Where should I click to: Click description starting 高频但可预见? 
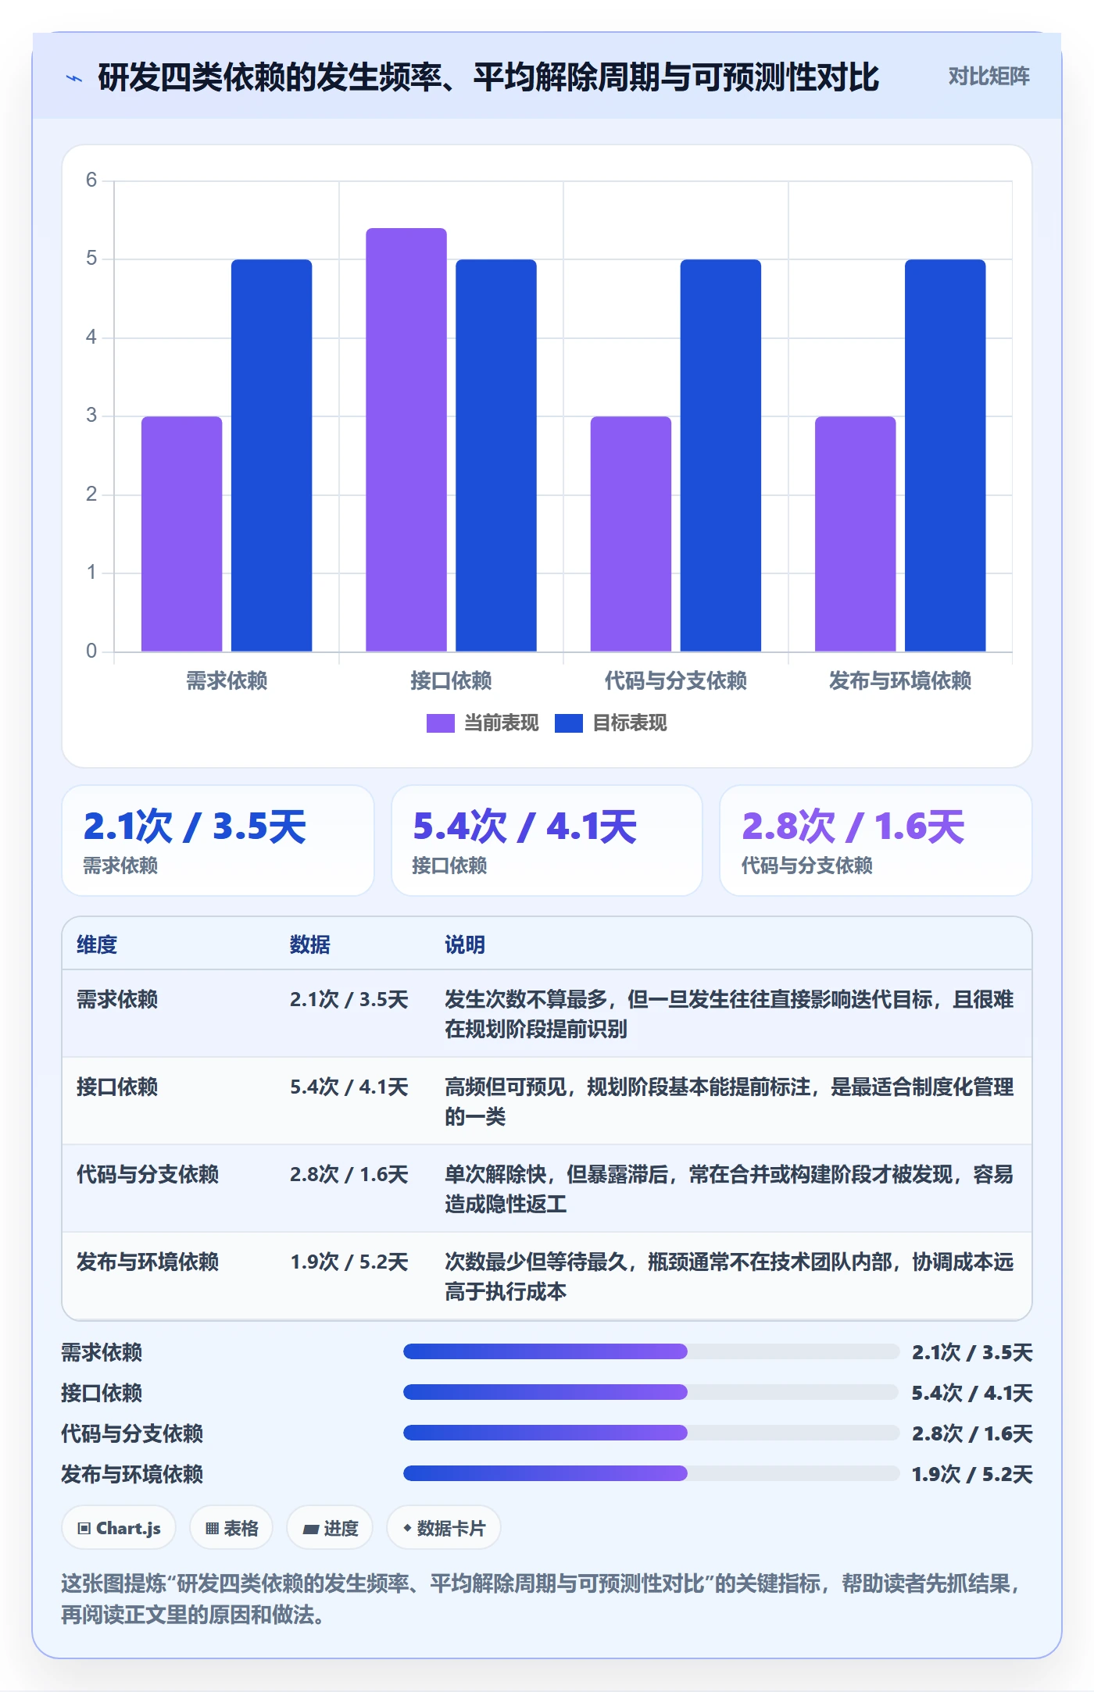pos(729,1101)
